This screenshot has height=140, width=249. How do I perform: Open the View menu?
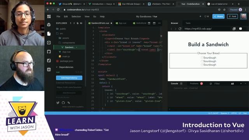(x=87, y=16)
